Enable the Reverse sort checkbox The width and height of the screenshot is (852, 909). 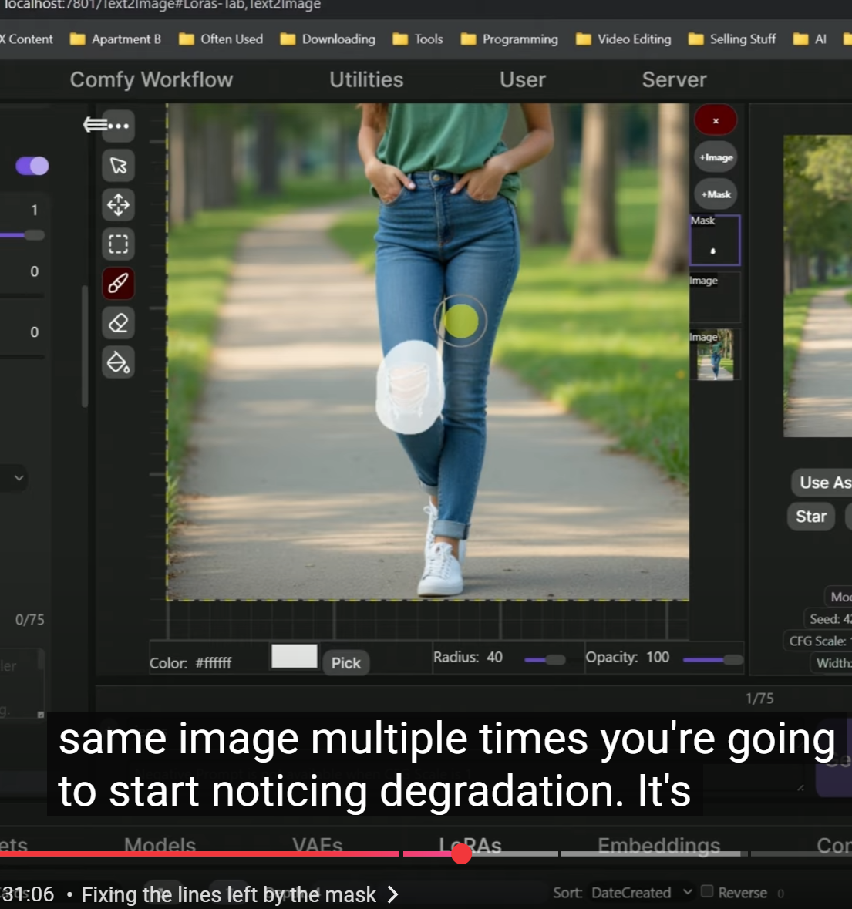tap(707, 891)
